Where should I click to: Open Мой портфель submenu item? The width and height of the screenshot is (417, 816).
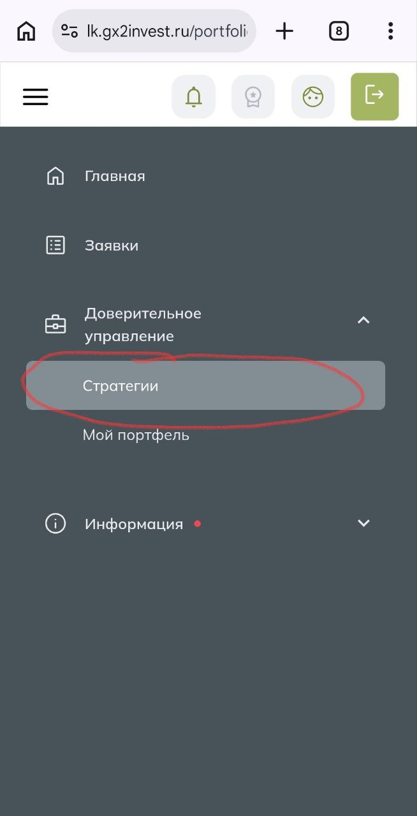click(x=136, y=435)
